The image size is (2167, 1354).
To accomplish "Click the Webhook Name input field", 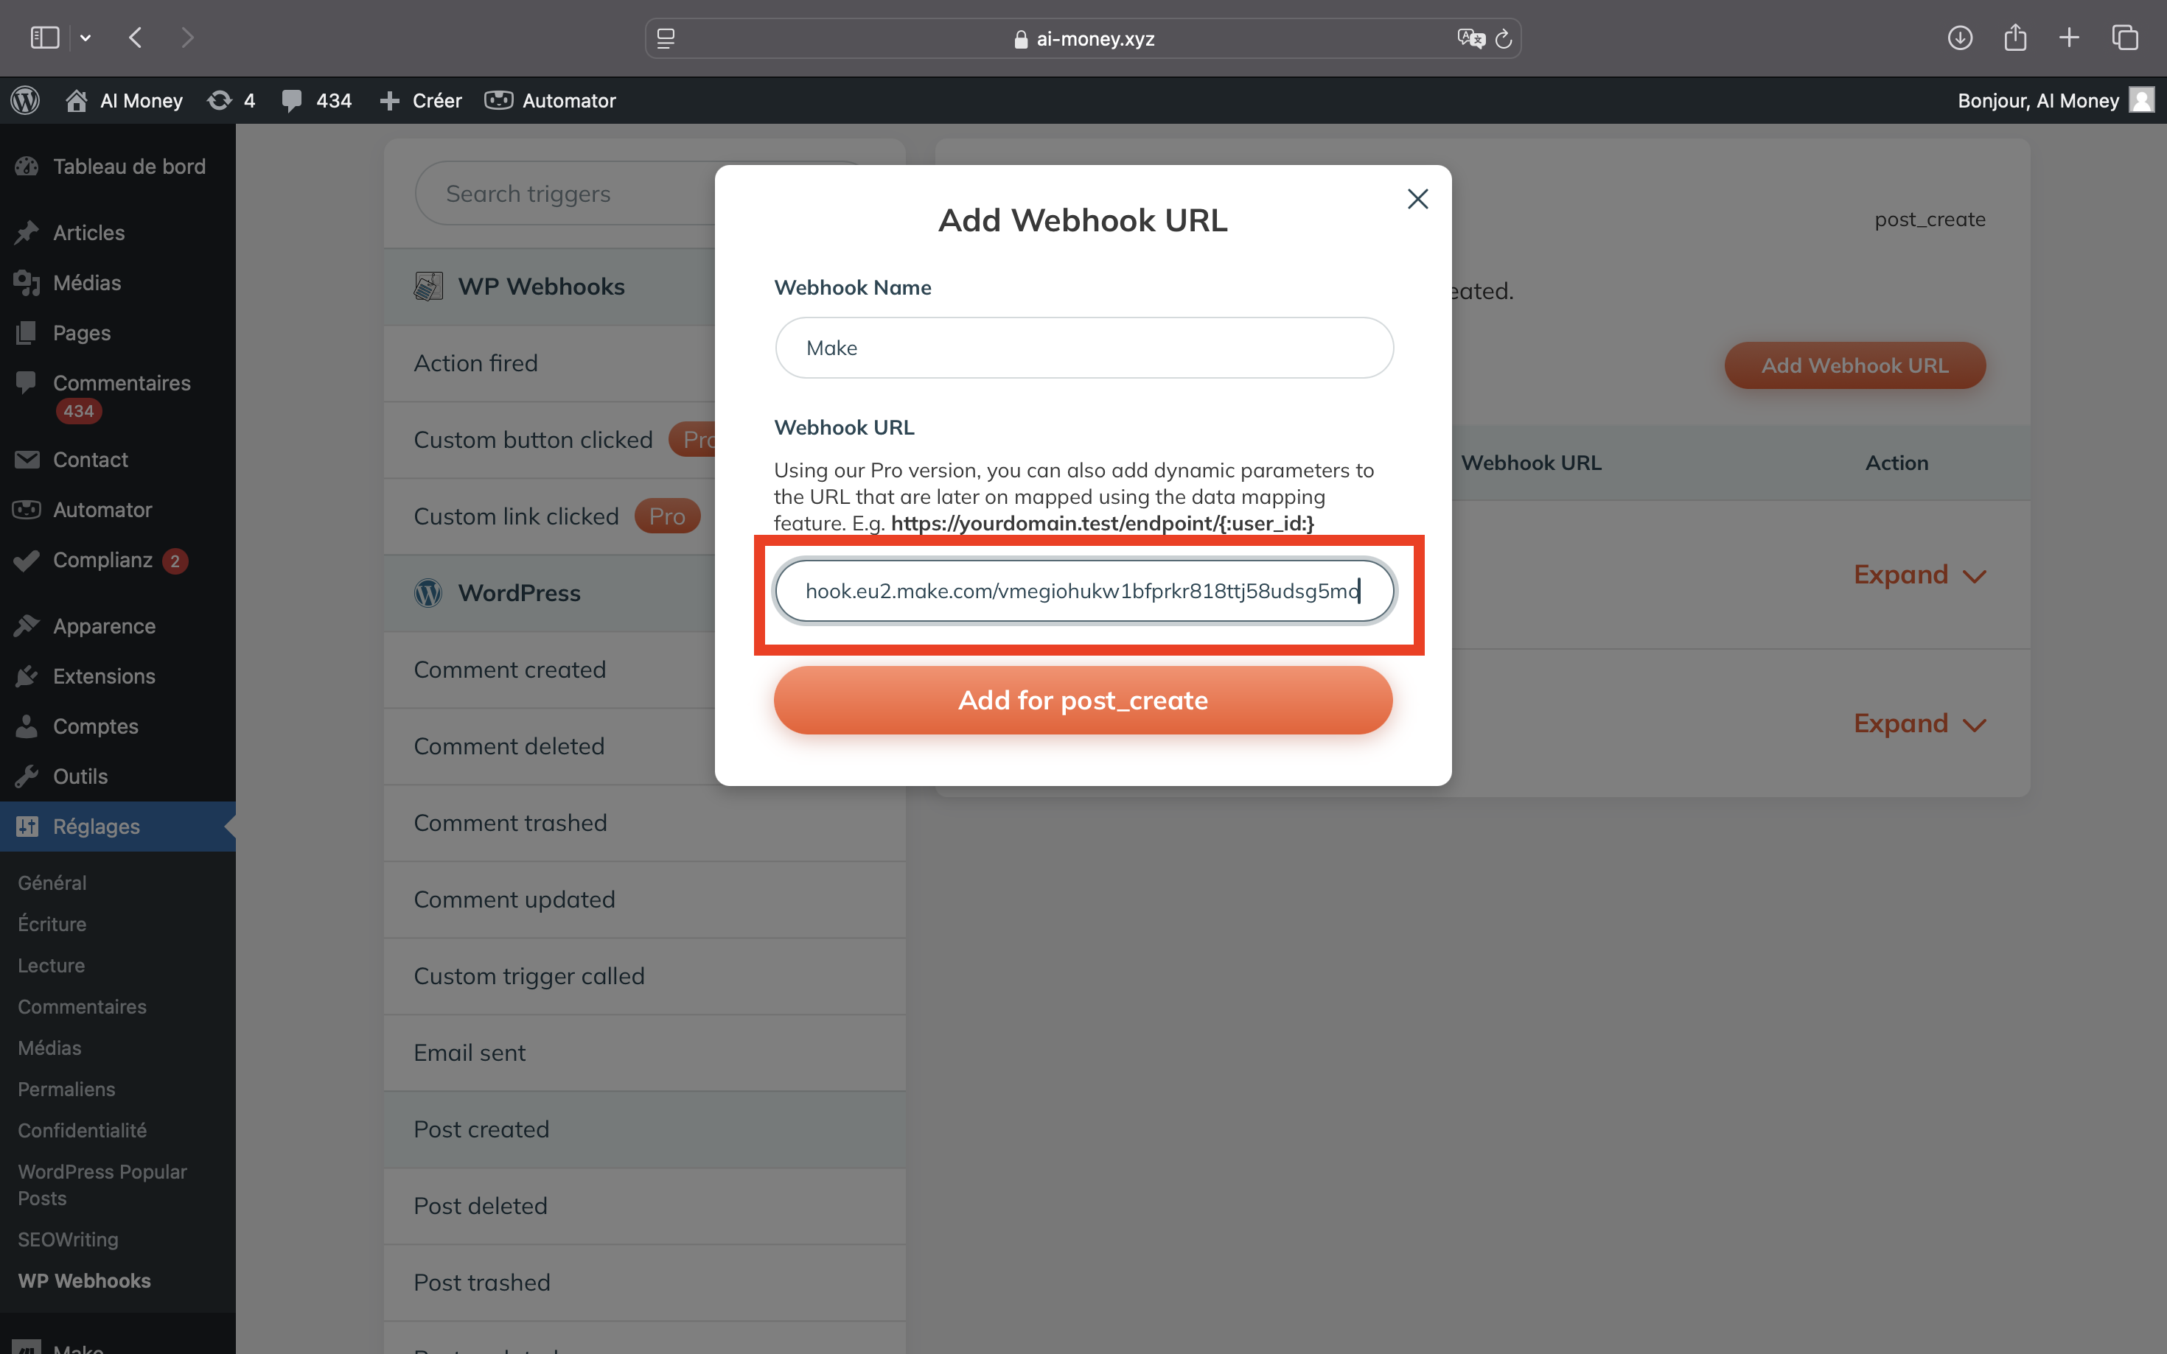I will (1083, 346).
